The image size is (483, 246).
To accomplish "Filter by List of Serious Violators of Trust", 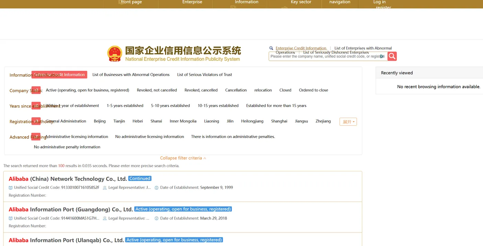I will [x=205, y=75].
